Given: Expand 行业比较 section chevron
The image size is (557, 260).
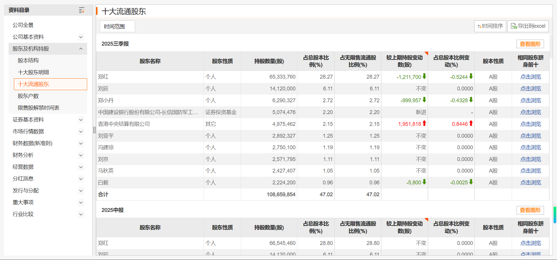Looking at the screenshot, I should coord(81,214).
